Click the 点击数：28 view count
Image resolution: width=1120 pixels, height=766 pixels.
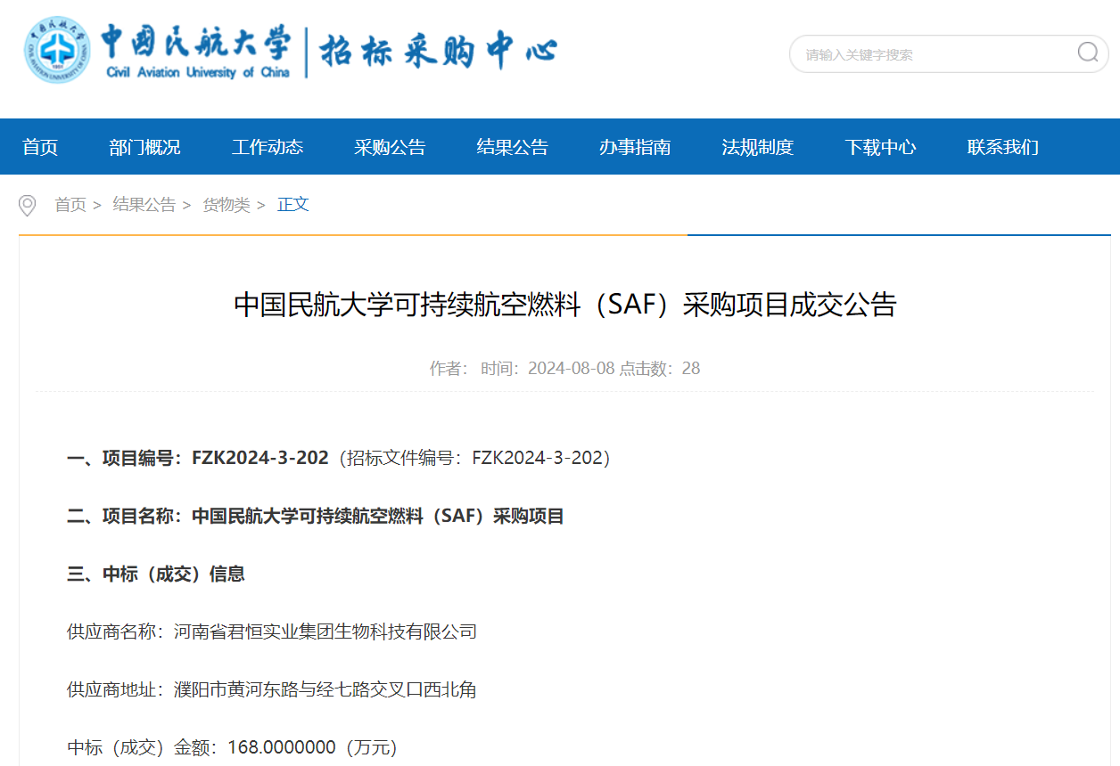coord(660,369)
